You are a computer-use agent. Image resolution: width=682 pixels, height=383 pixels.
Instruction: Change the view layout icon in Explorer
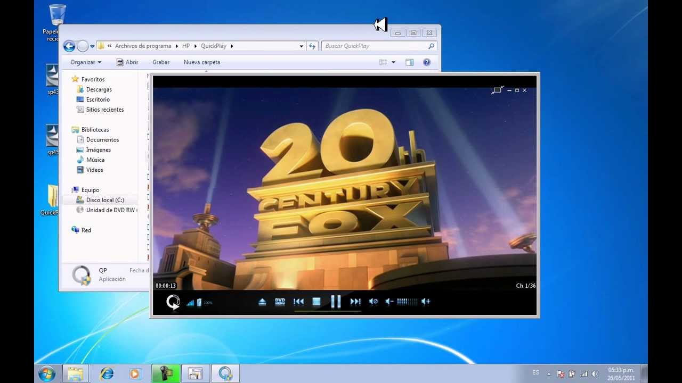383,62
